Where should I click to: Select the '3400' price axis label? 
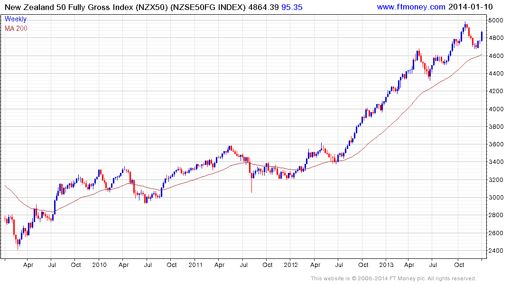(496, 162)
